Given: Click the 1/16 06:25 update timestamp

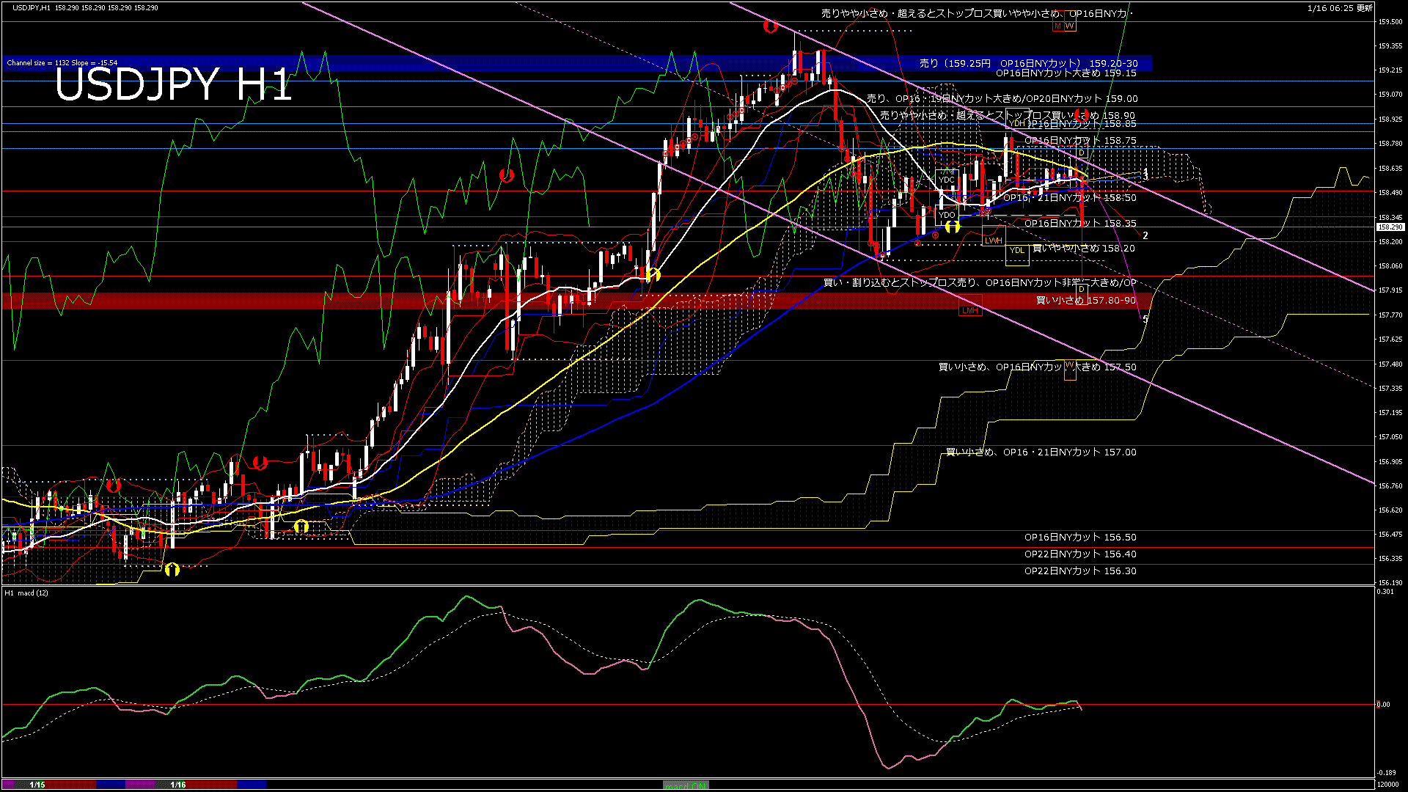Looking at the screenshot, I should [1339, 8].
